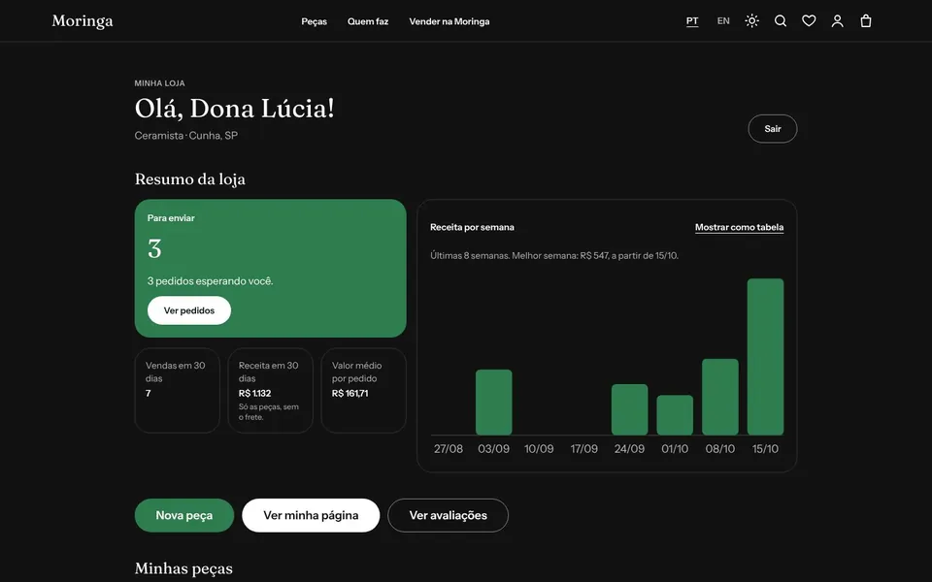The width and height of the screenshot is (932, 582).
Task: Click the Sair button
Action: 773,129
